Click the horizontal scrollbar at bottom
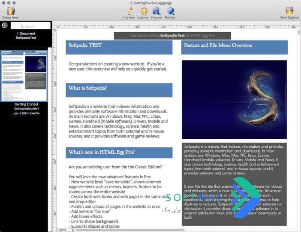The width and height of the screenshot is (301, 232). [130, 230]
